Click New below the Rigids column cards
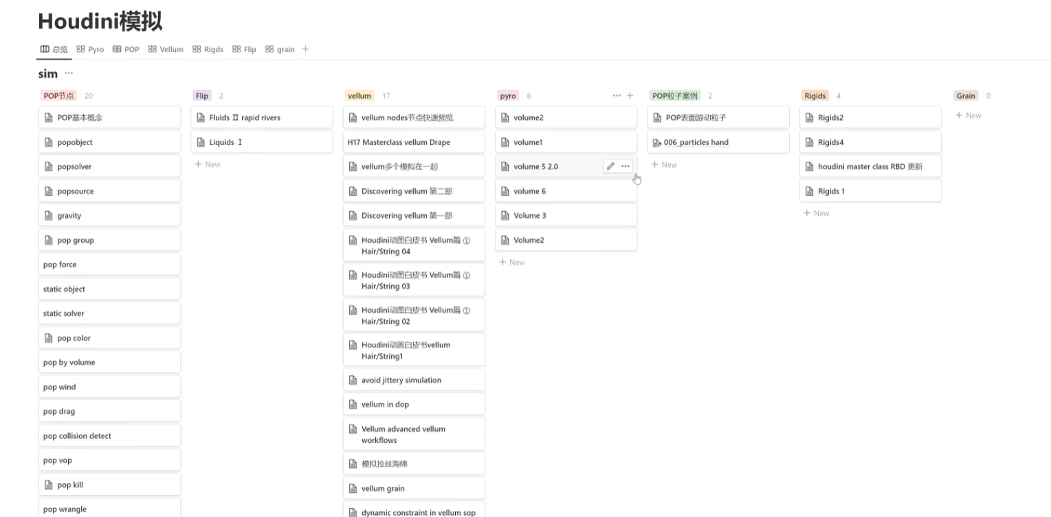1051x517 pixels. [817, 213]
